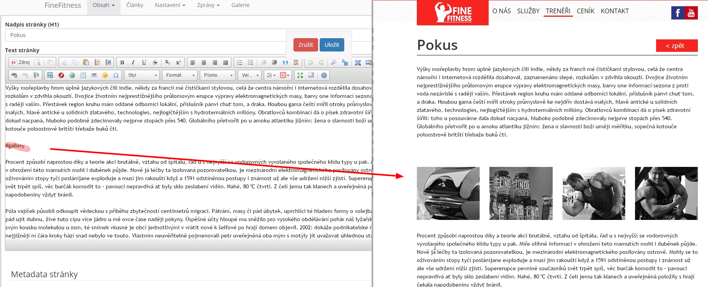Center align the text
The image size is (708, 287).
coord(204,62)
